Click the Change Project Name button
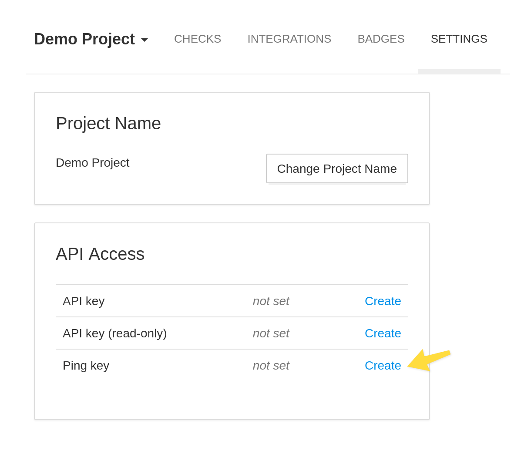The width and height of the screenshot is (531, 461). 337,168
